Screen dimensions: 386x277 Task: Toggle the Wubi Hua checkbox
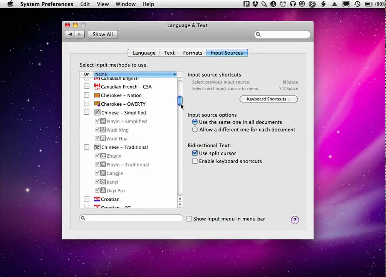pos(97,138)
